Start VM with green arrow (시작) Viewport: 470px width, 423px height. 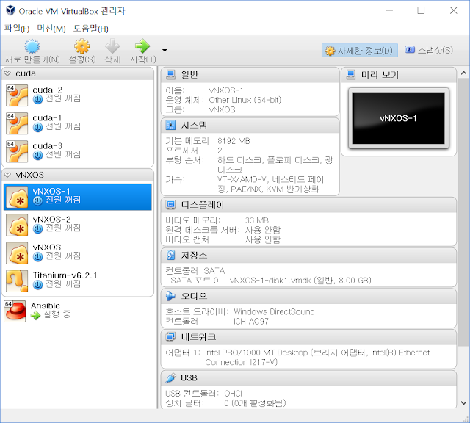click(142, 46)
